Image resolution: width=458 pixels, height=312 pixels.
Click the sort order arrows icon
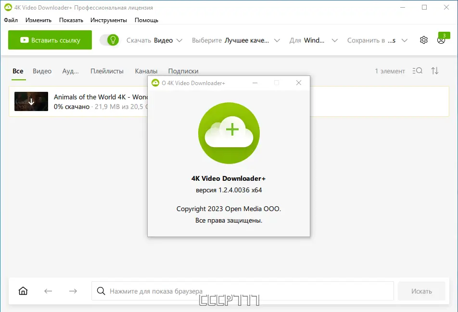coord(434,71)
